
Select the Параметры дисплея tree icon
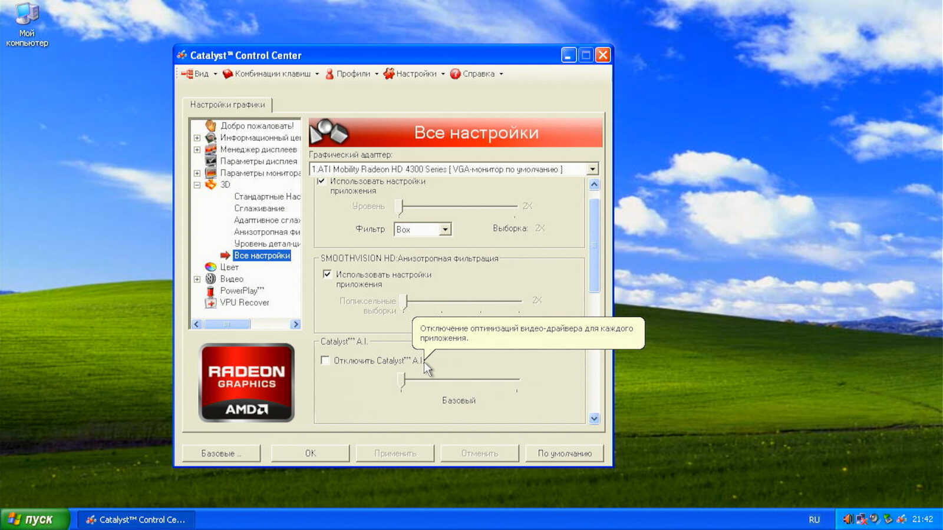click(x=210, y=161)
